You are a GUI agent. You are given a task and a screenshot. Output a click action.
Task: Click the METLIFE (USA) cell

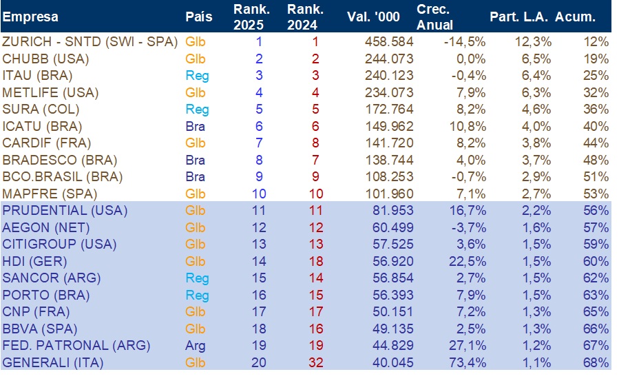coord(50,92)
